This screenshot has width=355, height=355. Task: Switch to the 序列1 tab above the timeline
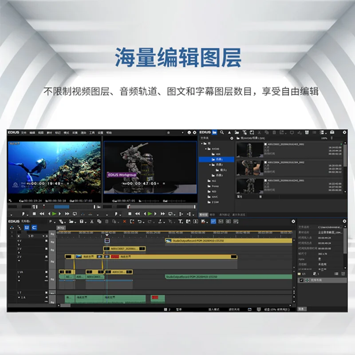(61, 227)
